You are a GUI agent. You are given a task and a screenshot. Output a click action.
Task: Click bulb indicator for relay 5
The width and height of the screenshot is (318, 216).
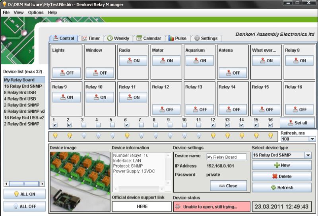pyautogui.click(x=113, y=135)
